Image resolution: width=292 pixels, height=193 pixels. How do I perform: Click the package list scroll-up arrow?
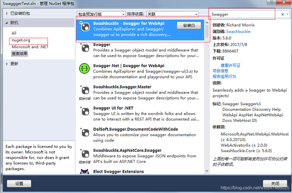[x=207, y=22]
